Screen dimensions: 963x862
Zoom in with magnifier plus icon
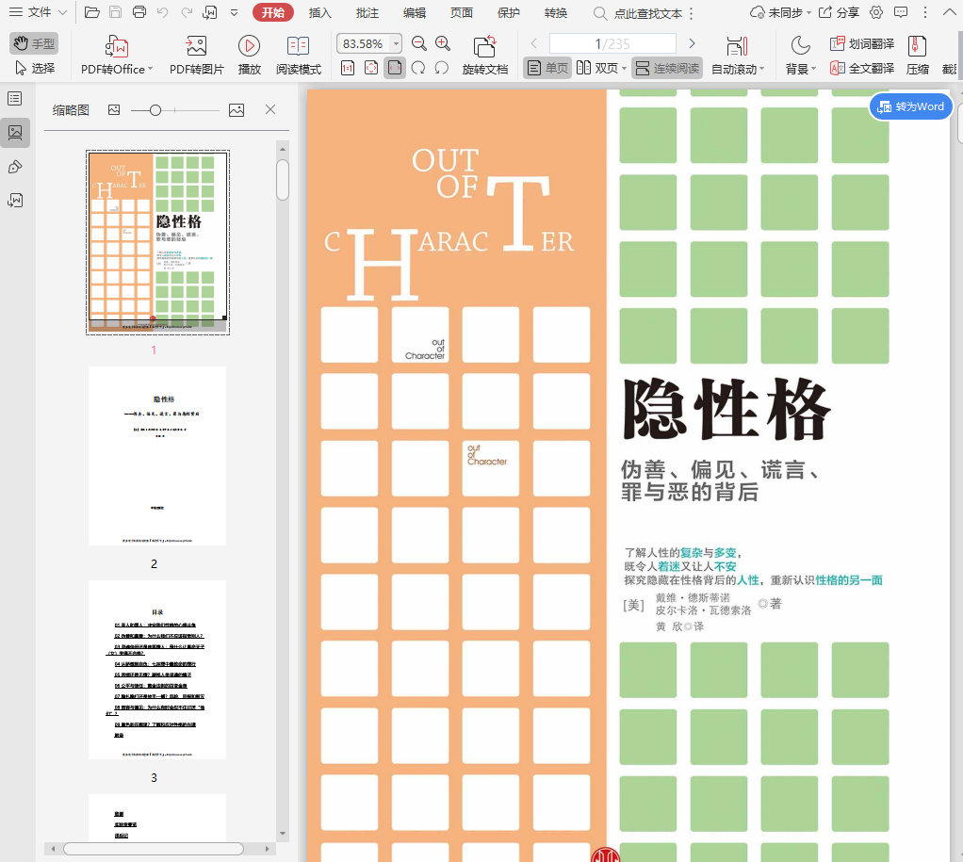pyautogui.click(x=443, y=43)
